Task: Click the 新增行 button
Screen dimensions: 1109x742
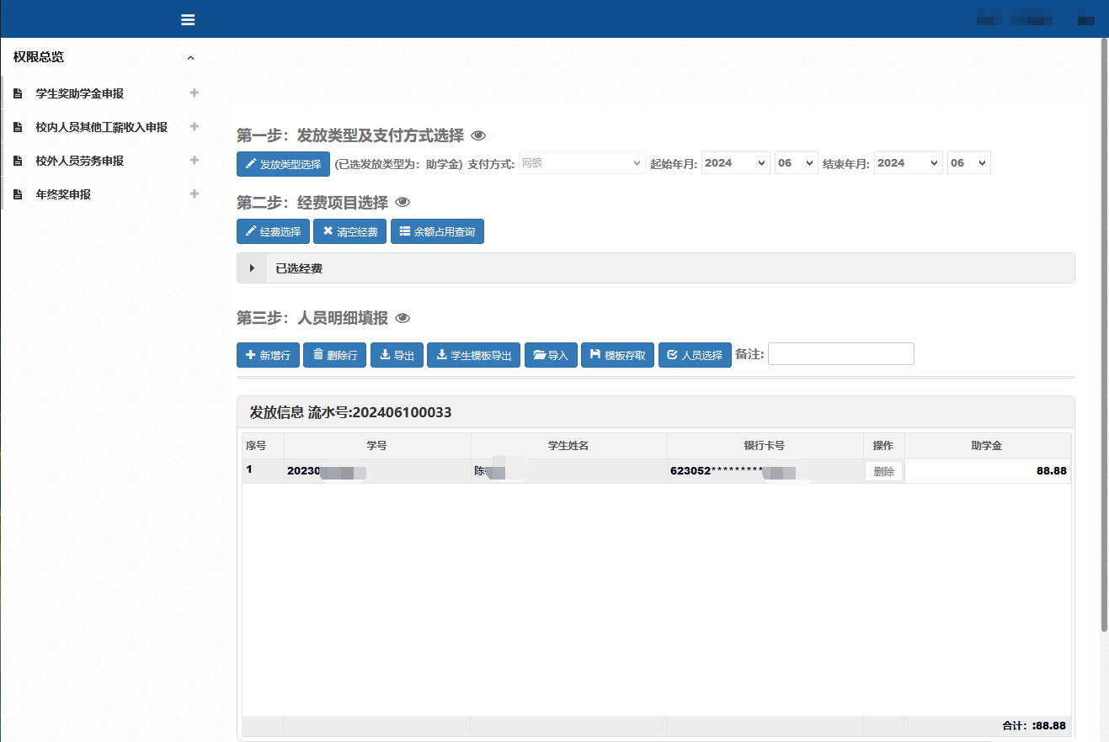Action: click(x=268, y=355)
